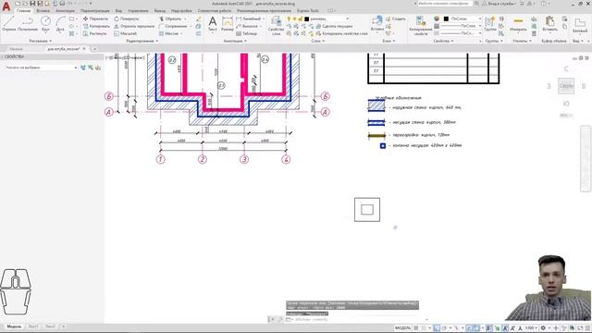Expand the Рисование panel
This screenshot has height=333, width=592.
(x=41, y=41)
